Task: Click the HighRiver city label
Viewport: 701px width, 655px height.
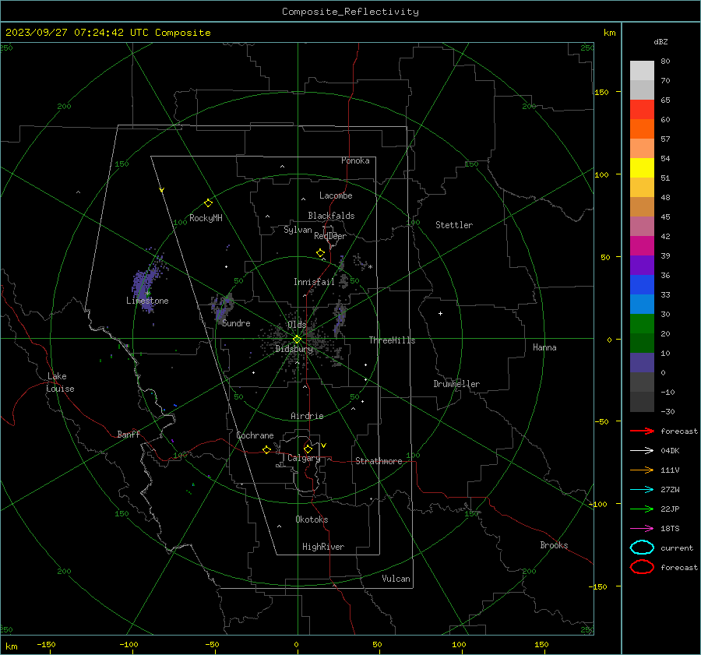Action: point(323,547)
